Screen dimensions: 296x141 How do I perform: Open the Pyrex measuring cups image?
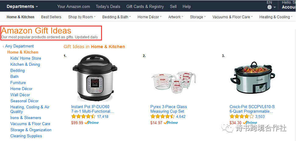(x=174, y=81)
